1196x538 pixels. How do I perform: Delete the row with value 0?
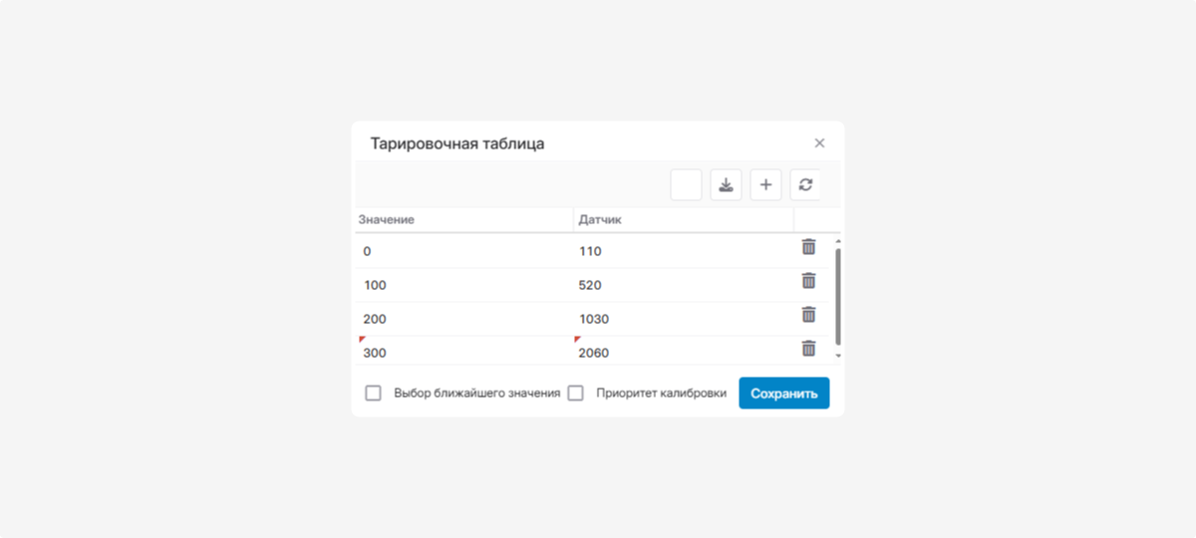tap(808, 247)
